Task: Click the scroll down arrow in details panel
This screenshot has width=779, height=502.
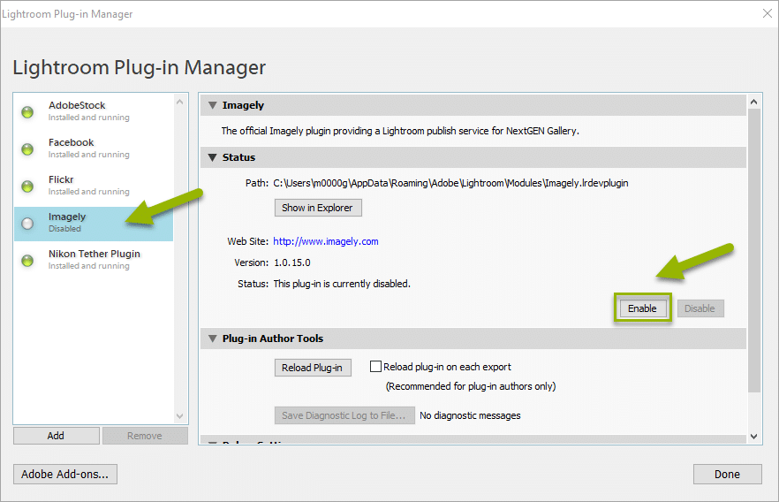Action: [x=753, y=436]
